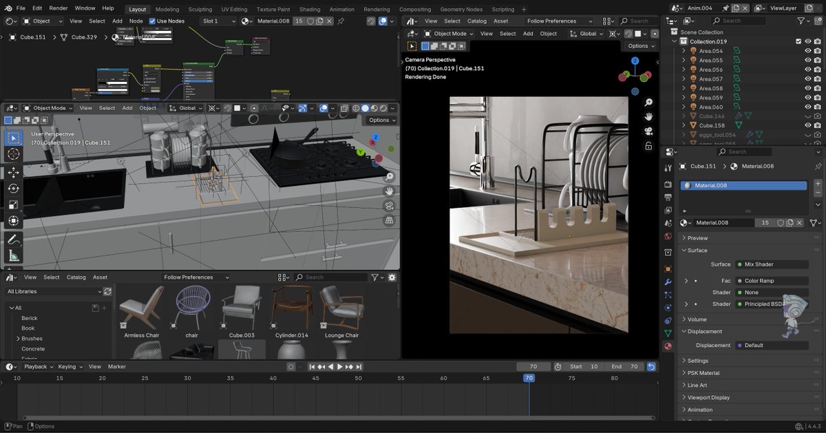Viewport: 826px width, 433px height.
Task: Open the Slot 1 dropdown
Action: click(219, 21)
